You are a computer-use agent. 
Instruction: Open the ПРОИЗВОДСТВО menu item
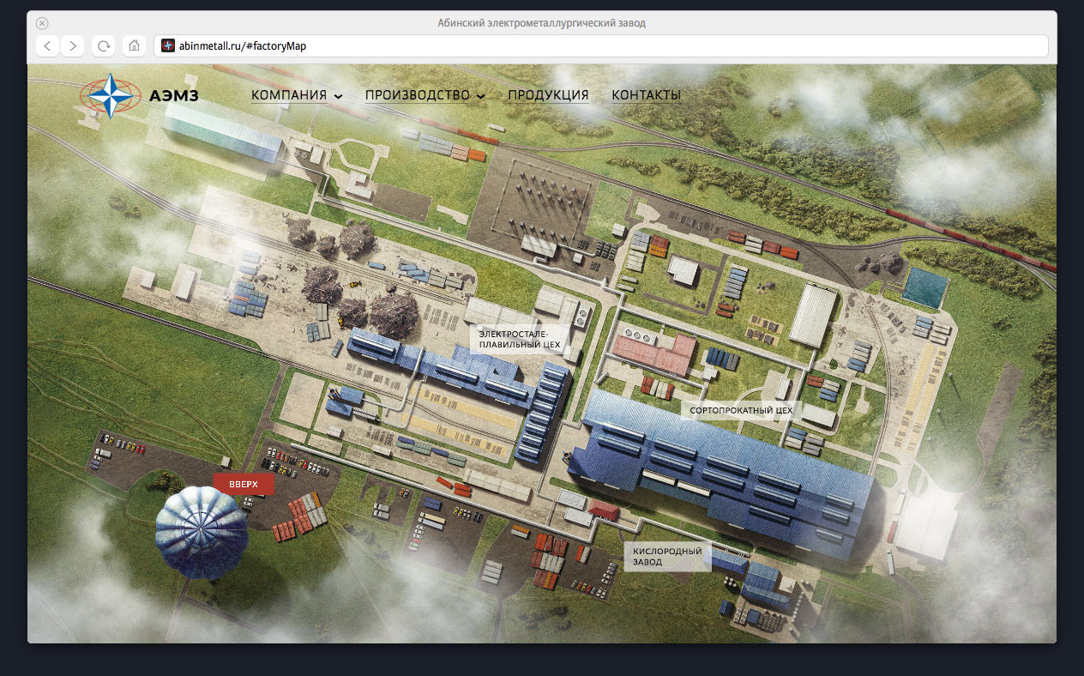417,95
